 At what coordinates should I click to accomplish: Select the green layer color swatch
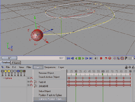[21, 71]
